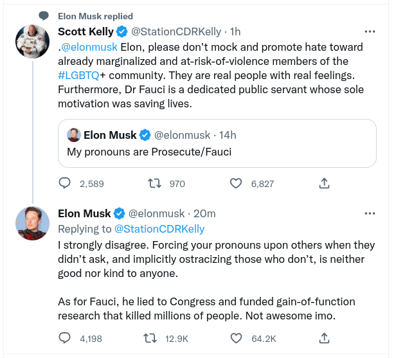Click the @elonmusk mention in Scott's tweet

coord(89,47)
